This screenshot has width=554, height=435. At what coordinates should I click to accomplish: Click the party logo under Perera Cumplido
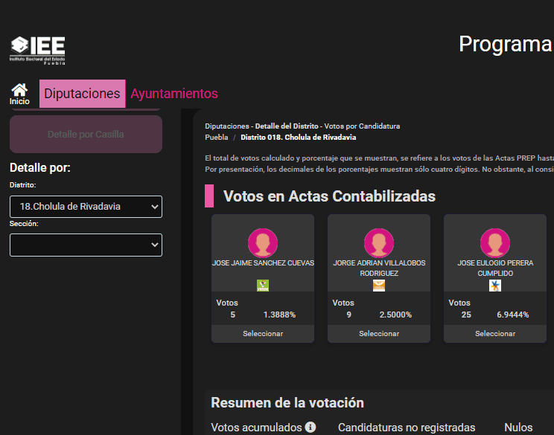(x=495, y=286)
